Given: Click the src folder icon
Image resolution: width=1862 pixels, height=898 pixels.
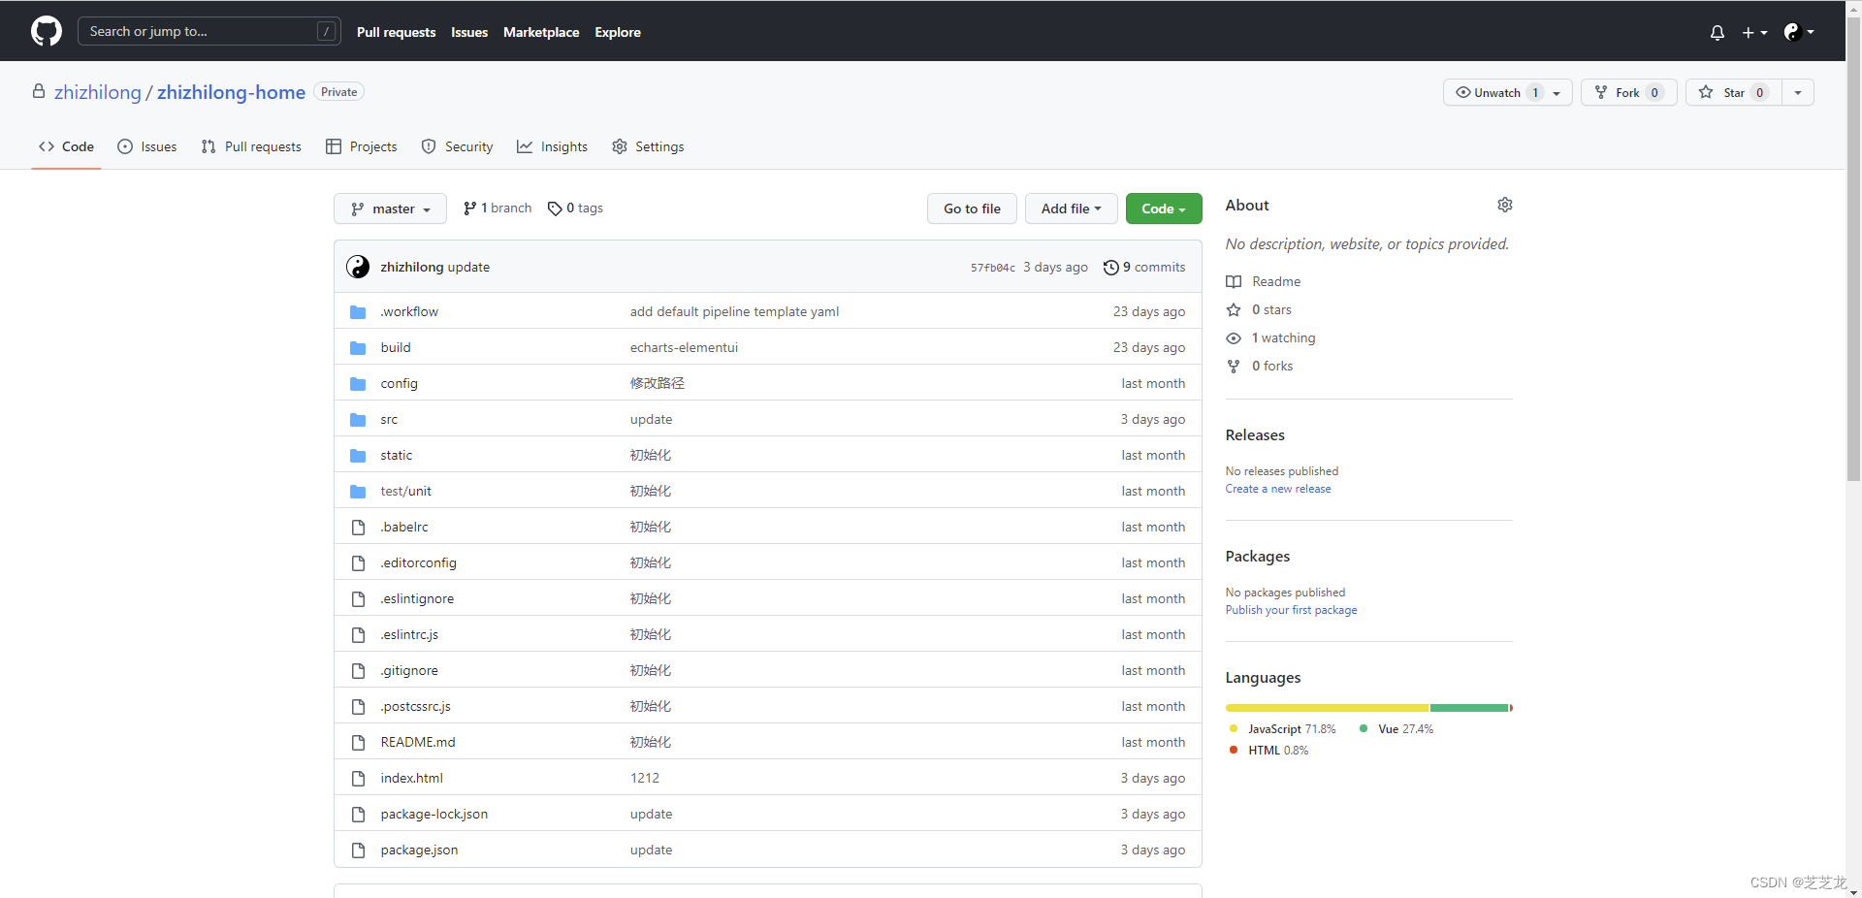Looking at the screenshot, I should [x=358, y=420].
